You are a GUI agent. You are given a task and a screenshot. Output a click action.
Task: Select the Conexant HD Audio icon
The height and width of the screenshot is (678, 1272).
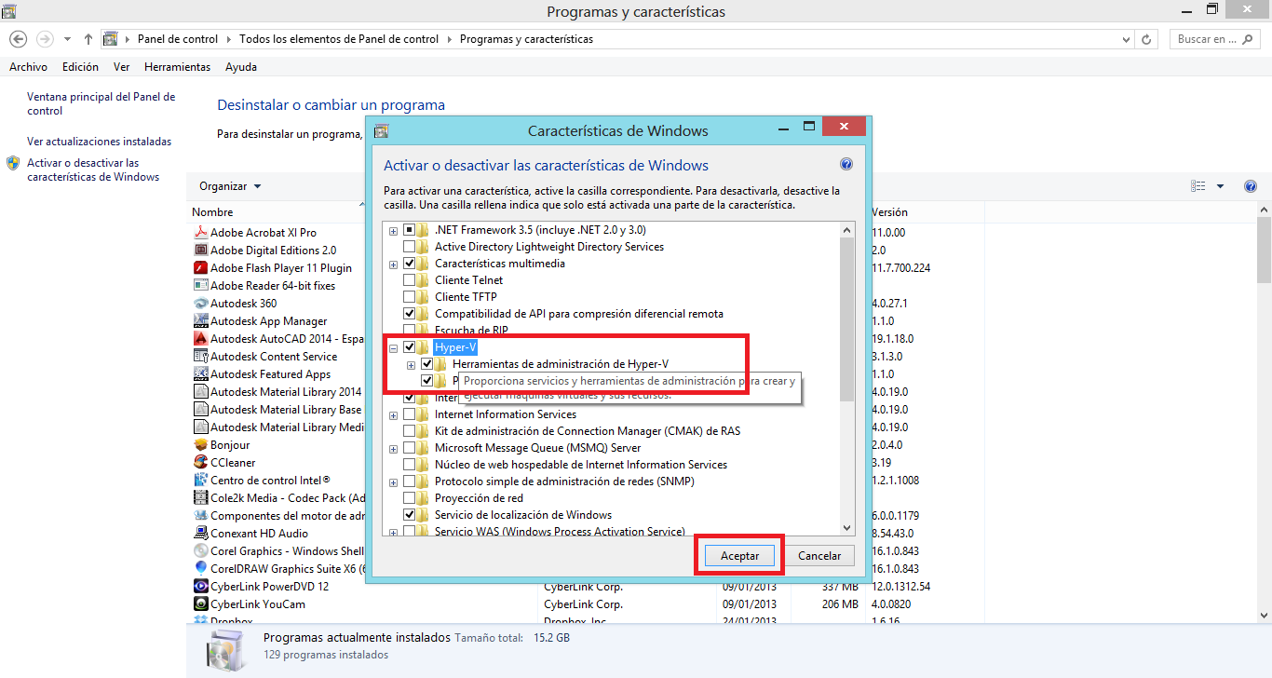(x=200, y=534)
